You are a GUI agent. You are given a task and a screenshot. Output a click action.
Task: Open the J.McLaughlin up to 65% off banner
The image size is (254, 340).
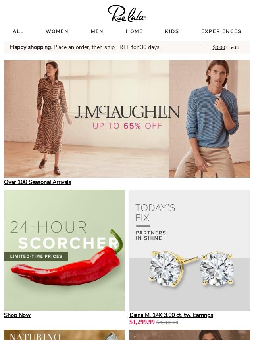127,119
